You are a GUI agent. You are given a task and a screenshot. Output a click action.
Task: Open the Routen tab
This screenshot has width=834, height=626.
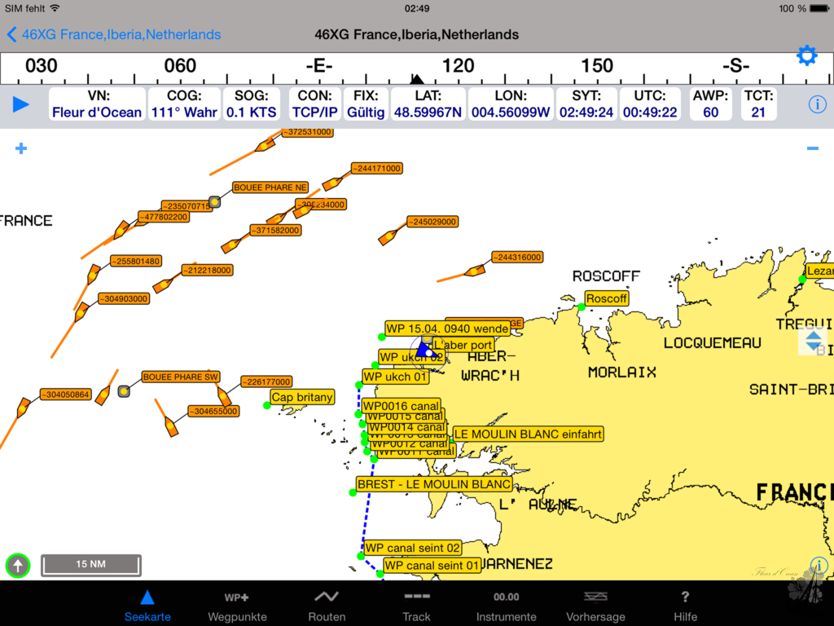pos(327,606)
